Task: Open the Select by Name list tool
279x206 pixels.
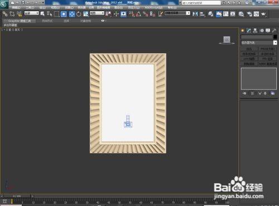Action: pyautogui.click(x=49, y=14)
